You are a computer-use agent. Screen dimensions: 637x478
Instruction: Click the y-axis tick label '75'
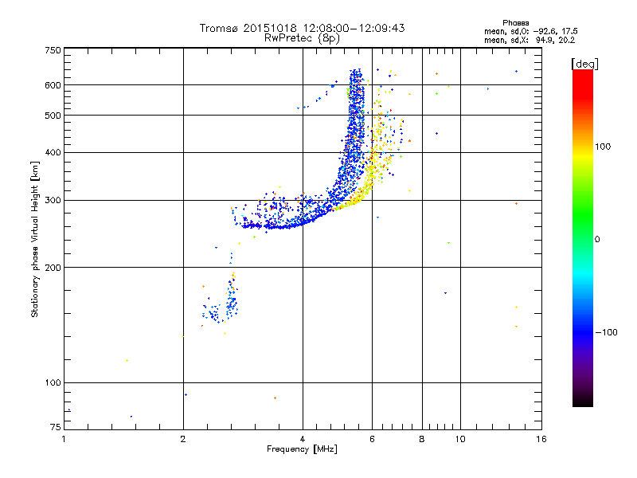[55, 427]
